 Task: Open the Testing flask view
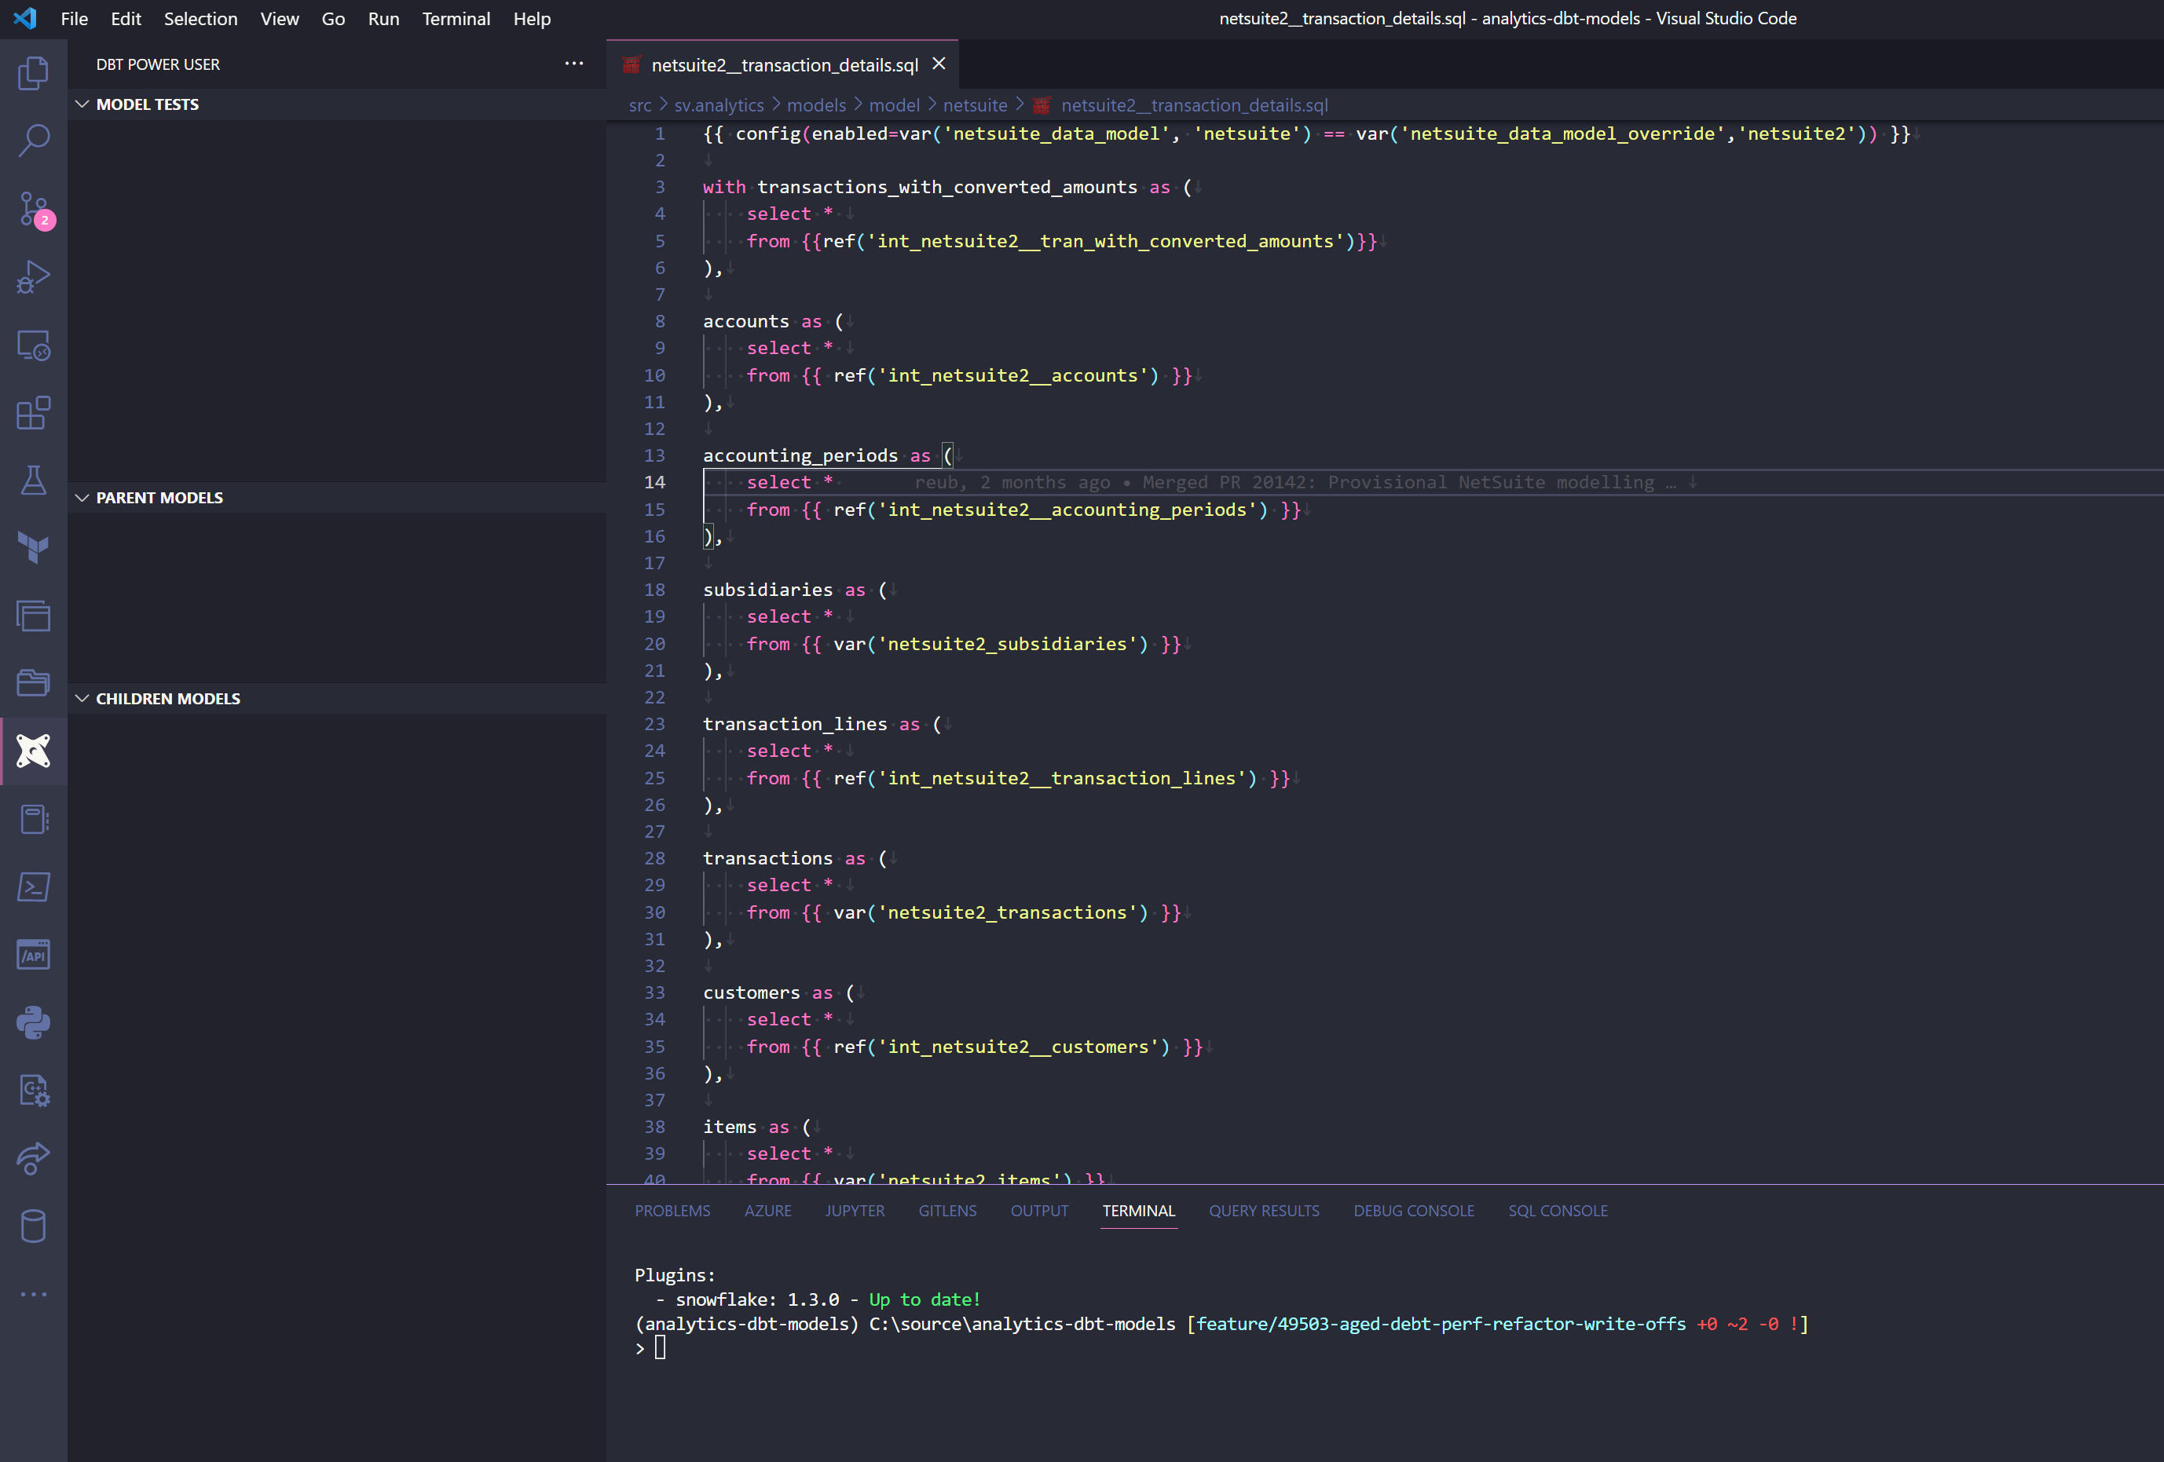34,481
